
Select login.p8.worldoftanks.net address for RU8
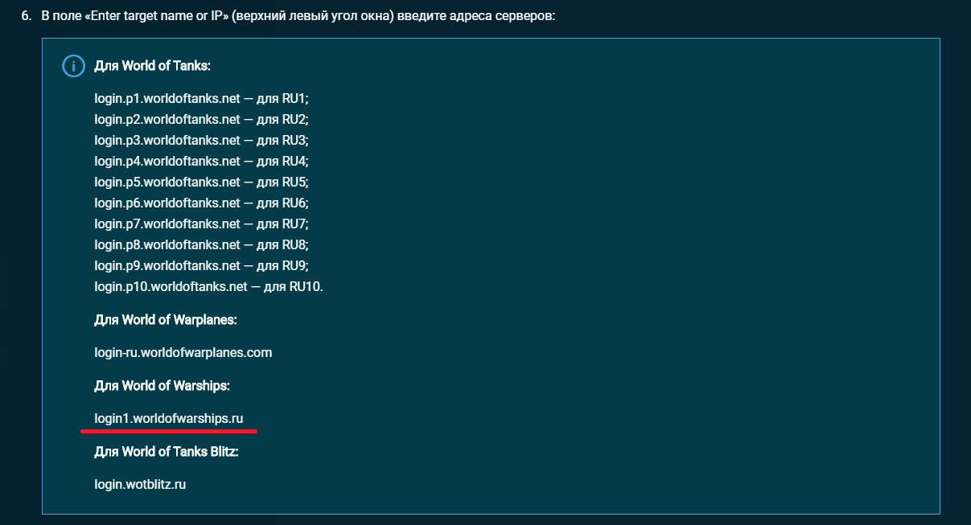pyautogui.click(x=167, y=244)
